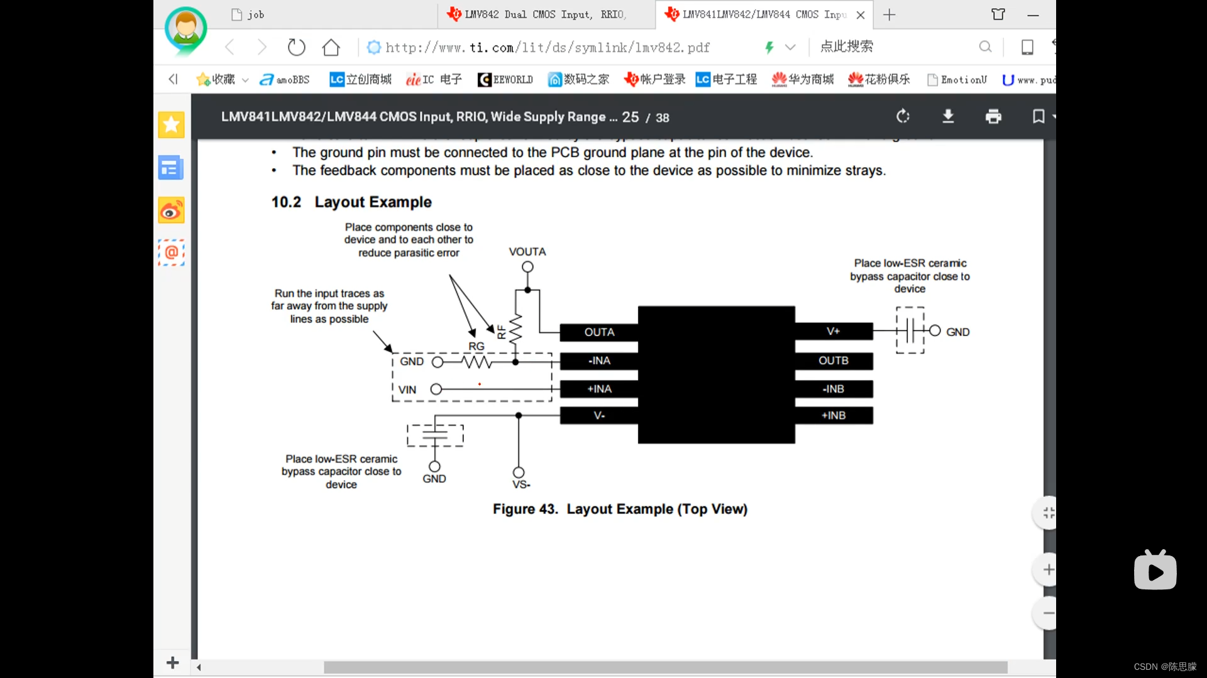Open the IC 电子 bookmark
Viewport: 1207px width, 678px height.
click(x=434, y=79)
